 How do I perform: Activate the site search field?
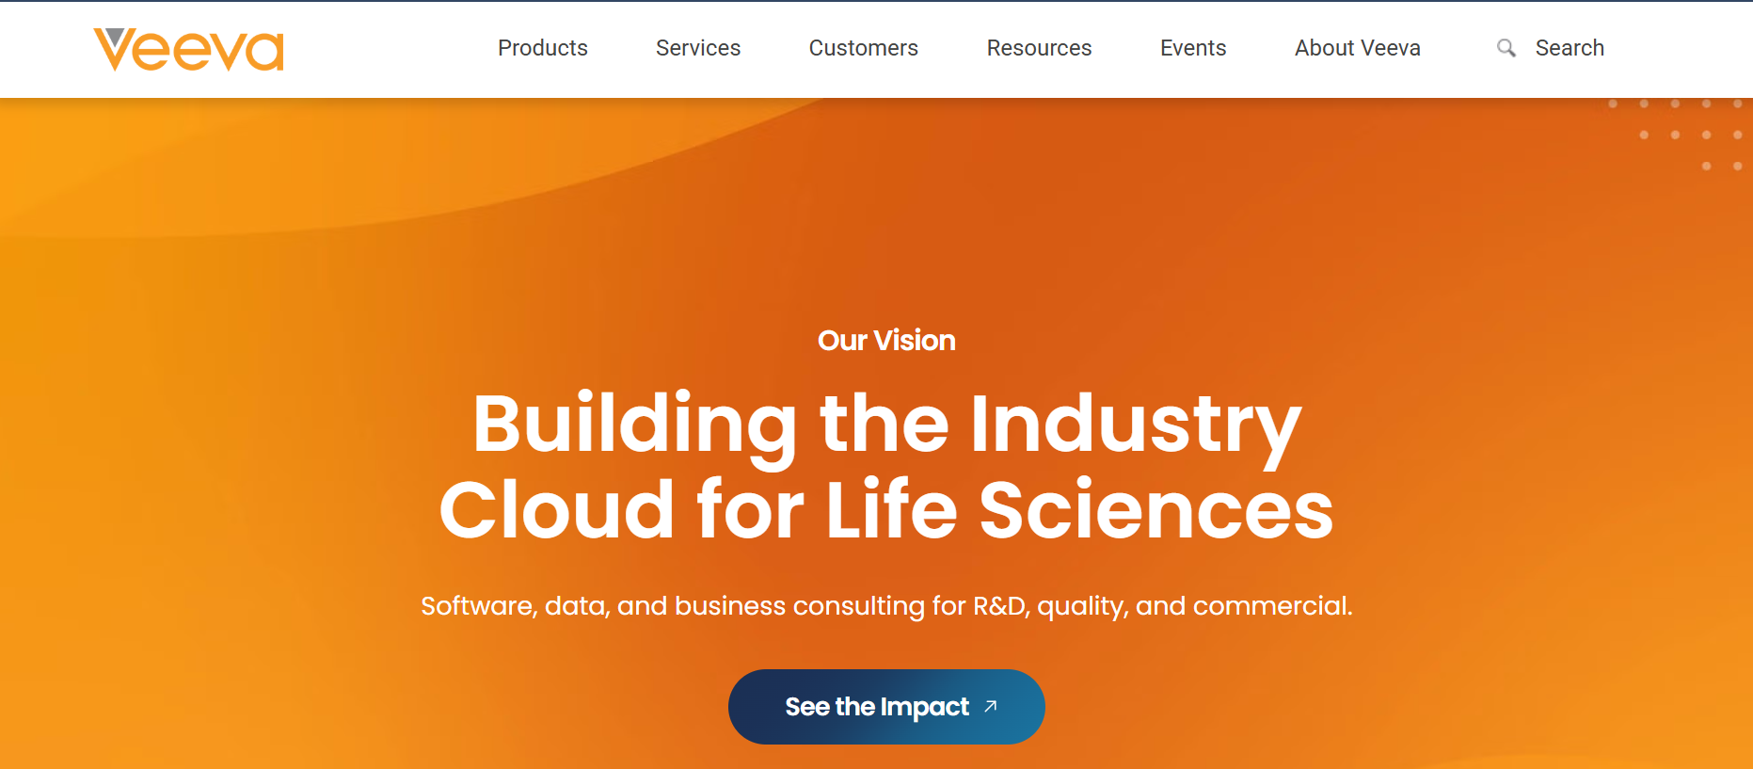tap(1551, 47)
